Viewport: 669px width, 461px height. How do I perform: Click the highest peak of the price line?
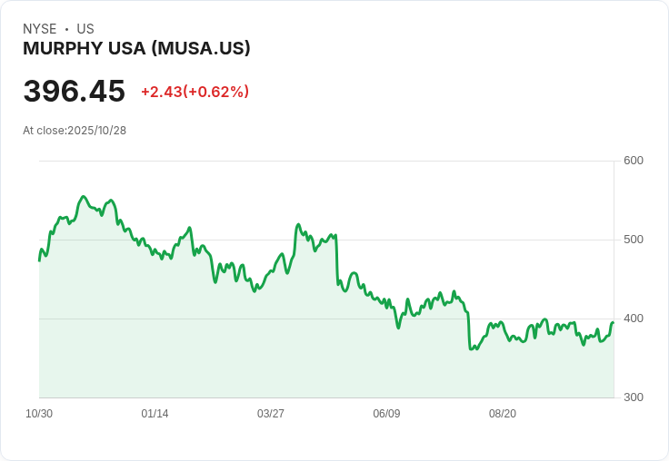tap(83, 196)
